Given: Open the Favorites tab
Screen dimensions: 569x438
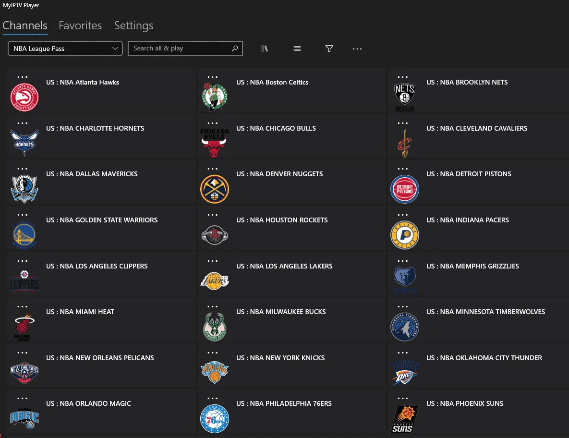Looking at the screenshot, I should pyautogui.click(x=80, y=25).
